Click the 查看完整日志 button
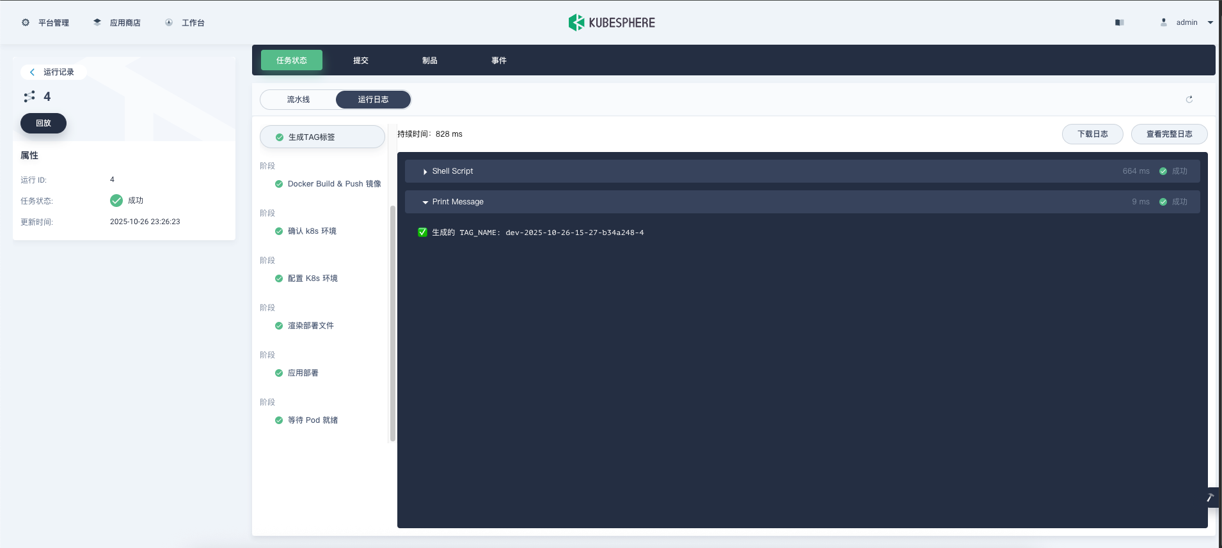 click(1169, 134)
